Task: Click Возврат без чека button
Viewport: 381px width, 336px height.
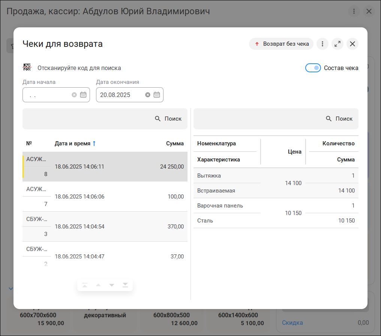Action: tap(281, 44)
